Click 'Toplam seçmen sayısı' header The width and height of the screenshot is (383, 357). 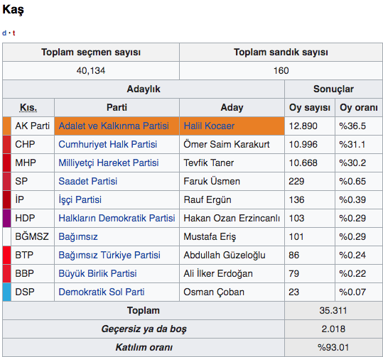click(91, 53)
